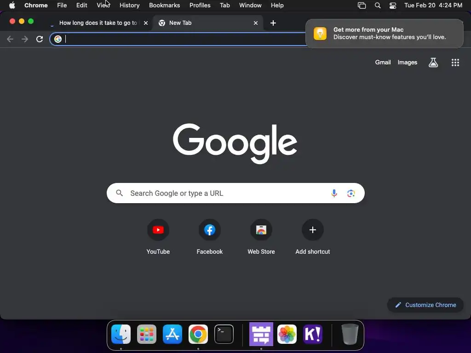
Task: Click the 'Get more from your Mac' notification
Action: coord(385,33)
